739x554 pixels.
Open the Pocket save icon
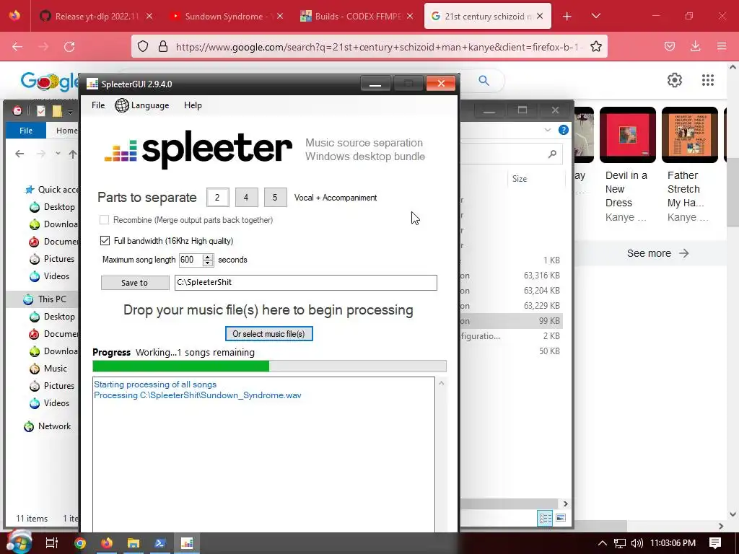point(669,46)
